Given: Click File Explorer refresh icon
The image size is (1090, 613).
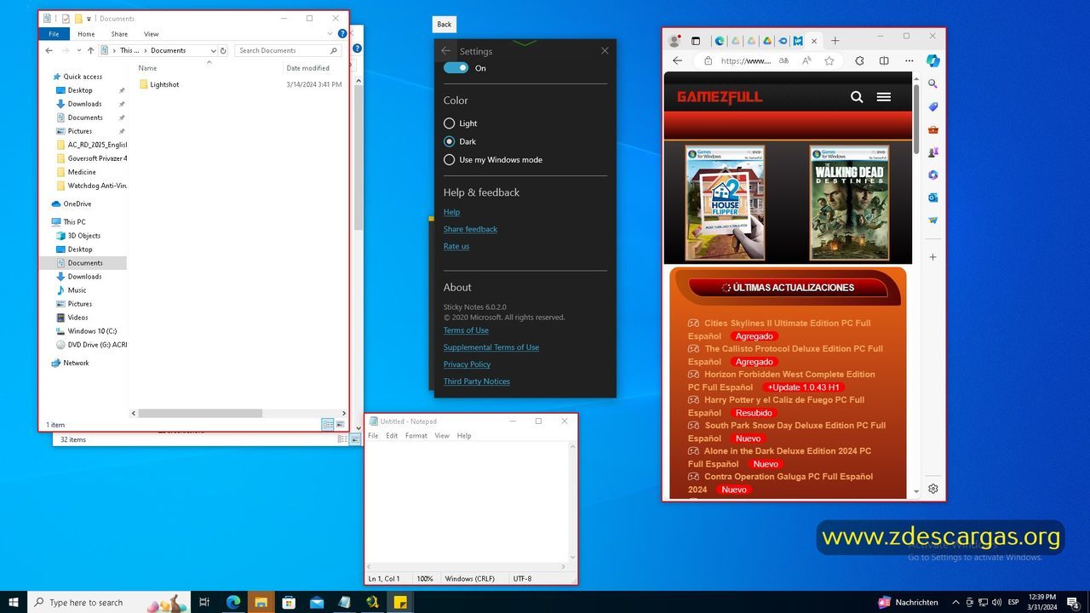Looking at the screenshot, I should 223,50.
